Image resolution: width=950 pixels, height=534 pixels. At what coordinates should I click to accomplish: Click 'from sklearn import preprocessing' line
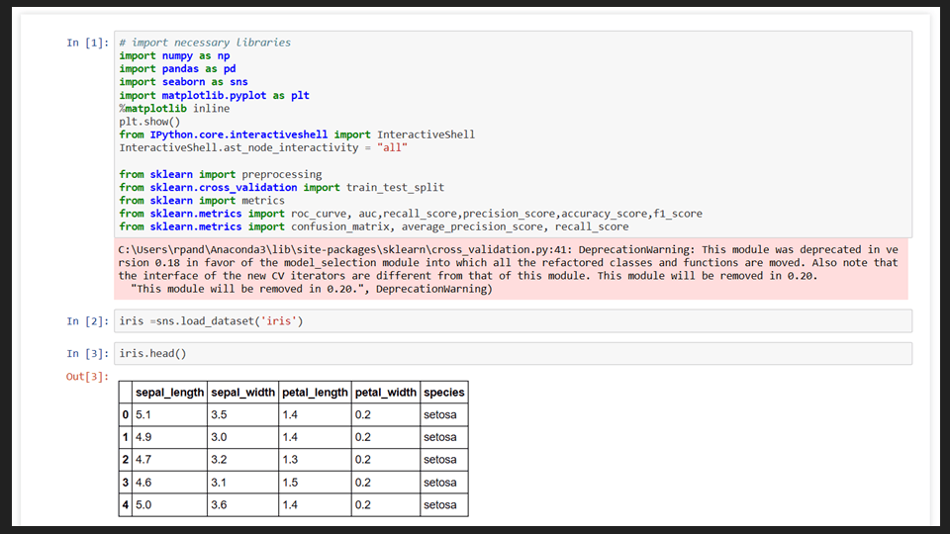(x=221, y=174)
